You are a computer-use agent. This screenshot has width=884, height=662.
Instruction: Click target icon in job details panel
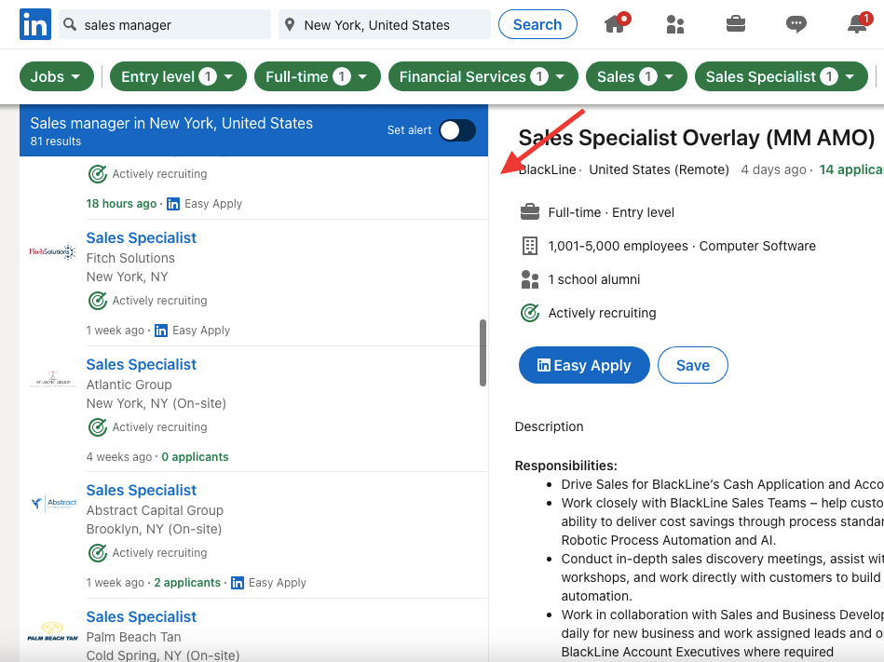pos(530,313)
